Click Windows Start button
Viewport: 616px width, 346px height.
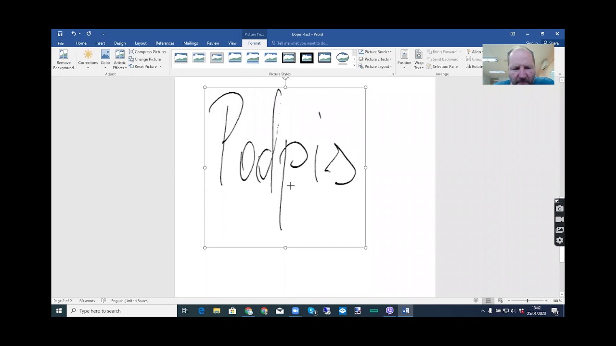59,311
